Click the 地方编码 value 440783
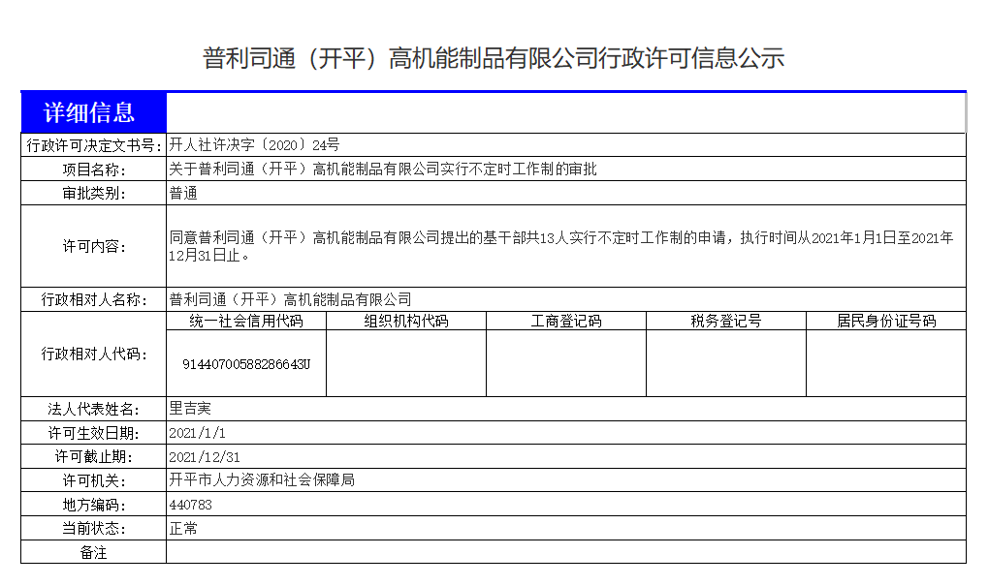Screen dimensions: 989x586 pyautogui.click(x=190, y=505)
